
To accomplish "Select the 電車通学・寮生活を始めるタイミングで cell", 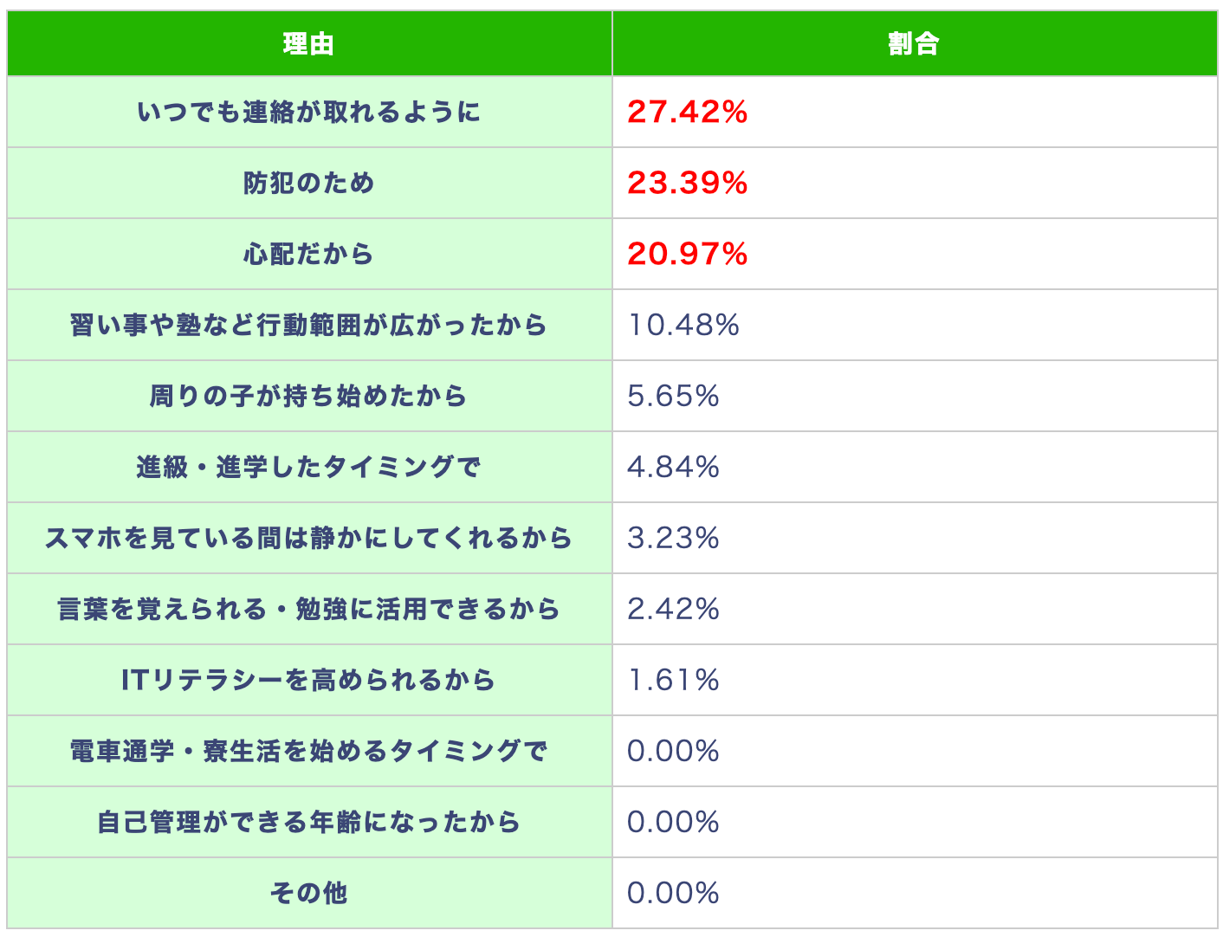I will coord(309,751).
